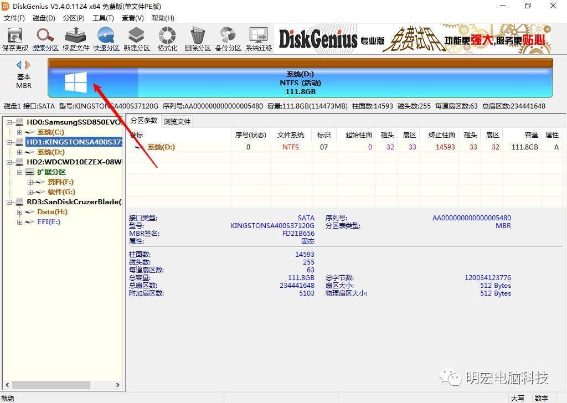Open the 磁盘(D) menu
567x403 pixels.
point(44,18)
